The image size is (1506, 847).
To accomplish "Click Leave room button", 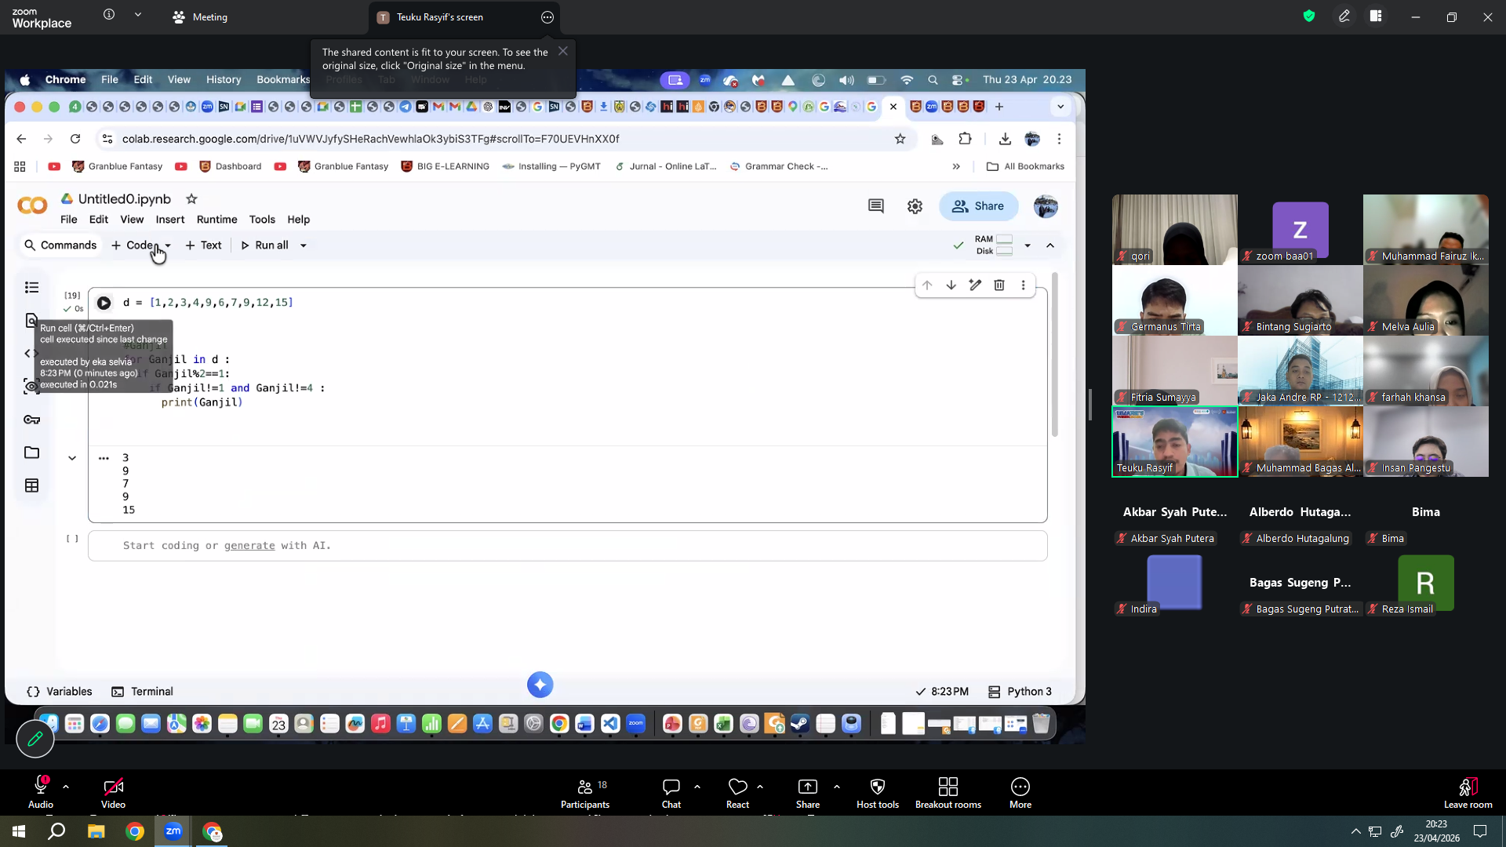I will coord(1468,793).
